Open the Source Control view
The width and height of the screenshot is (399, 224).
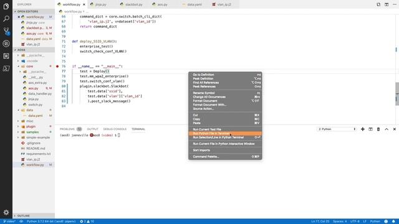coord(6,31)
